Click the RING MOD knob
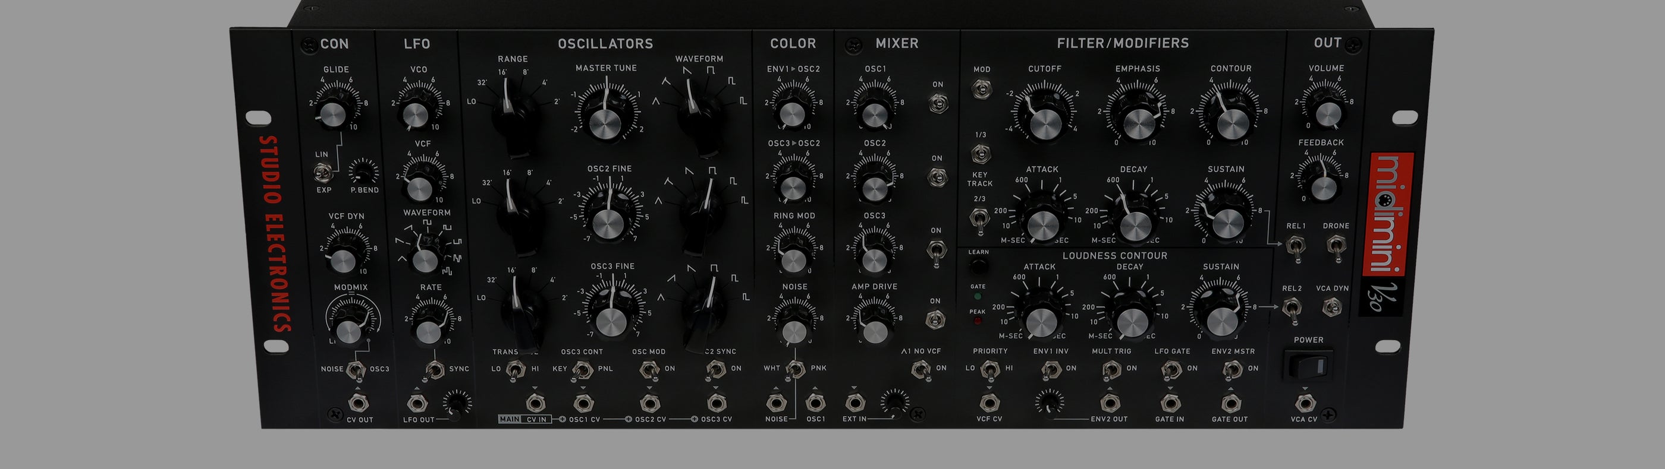The height and width of the screenshot is (469, 1665). point(793,259)
